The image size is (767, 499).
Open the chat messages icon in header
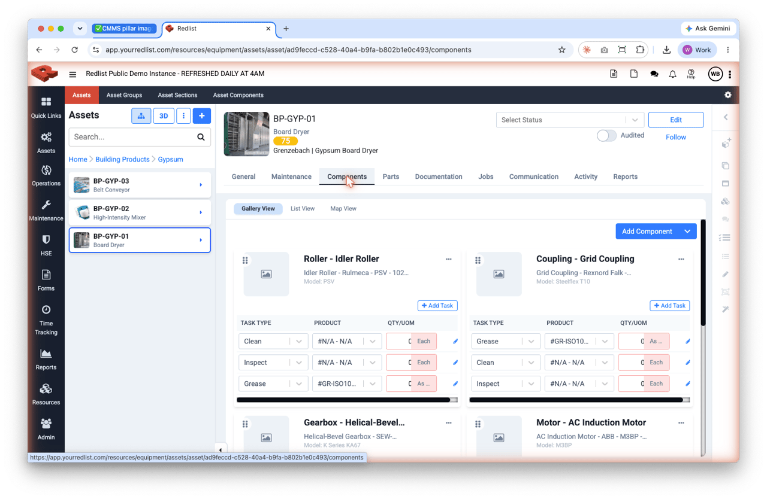click(x=654, y=74)
